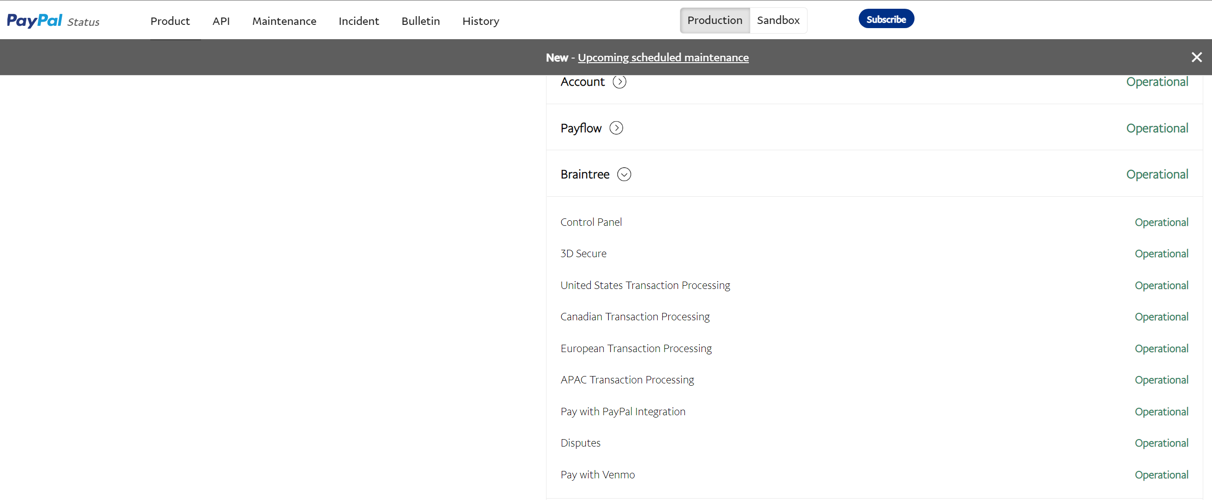The height and width of the screenshot is (500, 1212).
Task: Click Disputes' Operational status
Action: click(1161, 443)
